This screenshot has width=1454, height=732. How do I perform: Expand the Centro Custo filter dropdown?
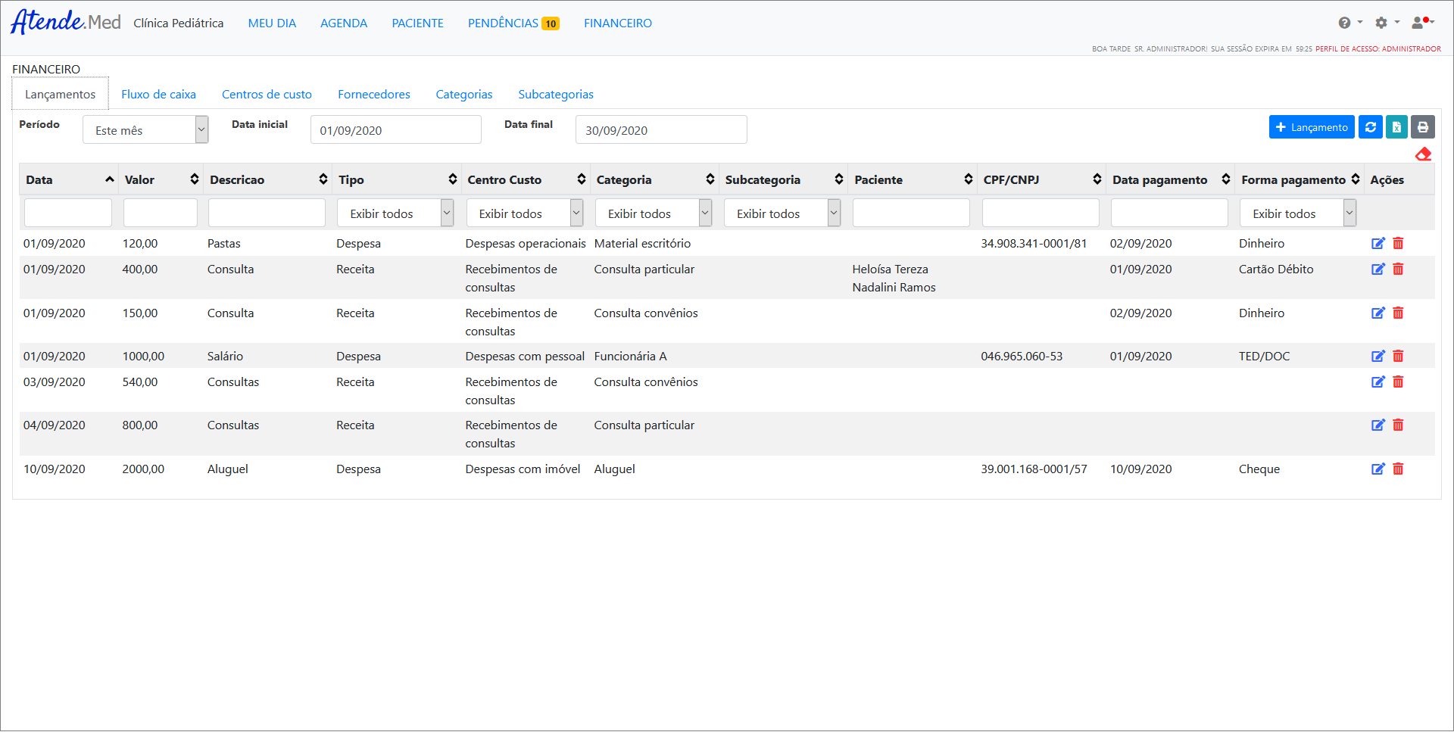(x=524, y=213)
